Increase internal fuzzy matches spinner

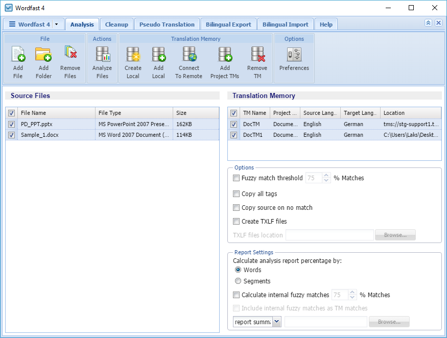[352, 292]
